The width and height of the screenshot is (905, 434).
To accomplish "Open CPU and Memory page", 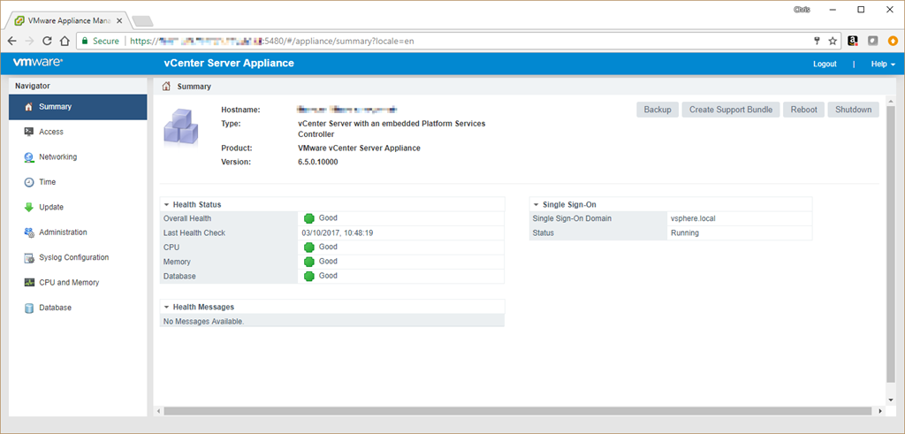I will click(78, 283).
